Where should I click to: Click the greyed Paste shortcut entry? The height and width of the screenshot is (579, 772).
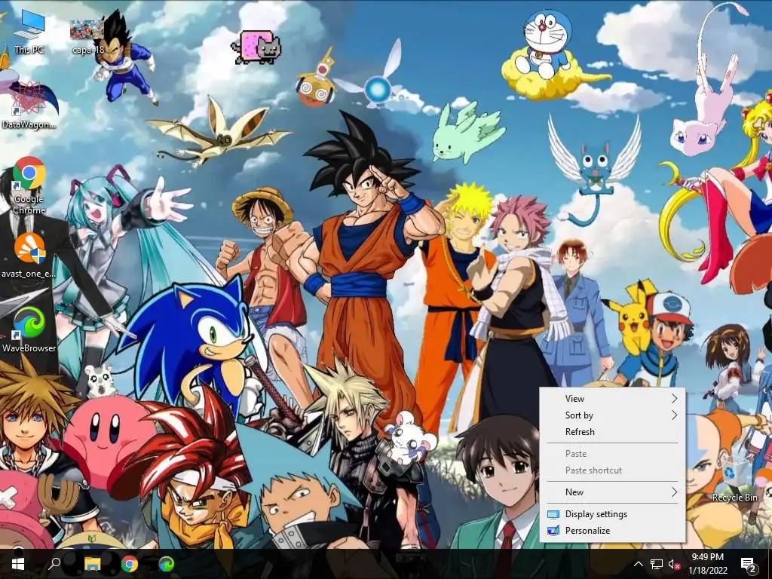click(x=612, y=470)
